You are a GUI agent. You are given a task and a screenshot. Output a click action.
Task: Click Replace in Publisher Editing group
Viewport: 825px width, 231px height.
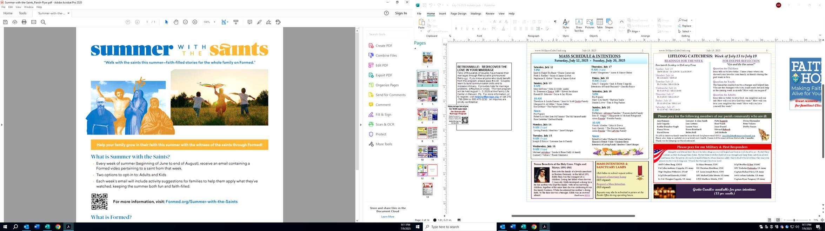(x=685, y=26)
